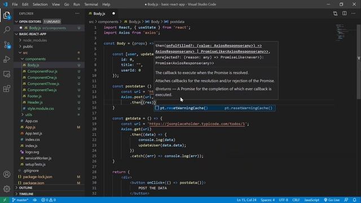Click the VS Code logo icon
Image resolution: width=361 pixels, height=203 pixels.
click(x=5, y=4)
